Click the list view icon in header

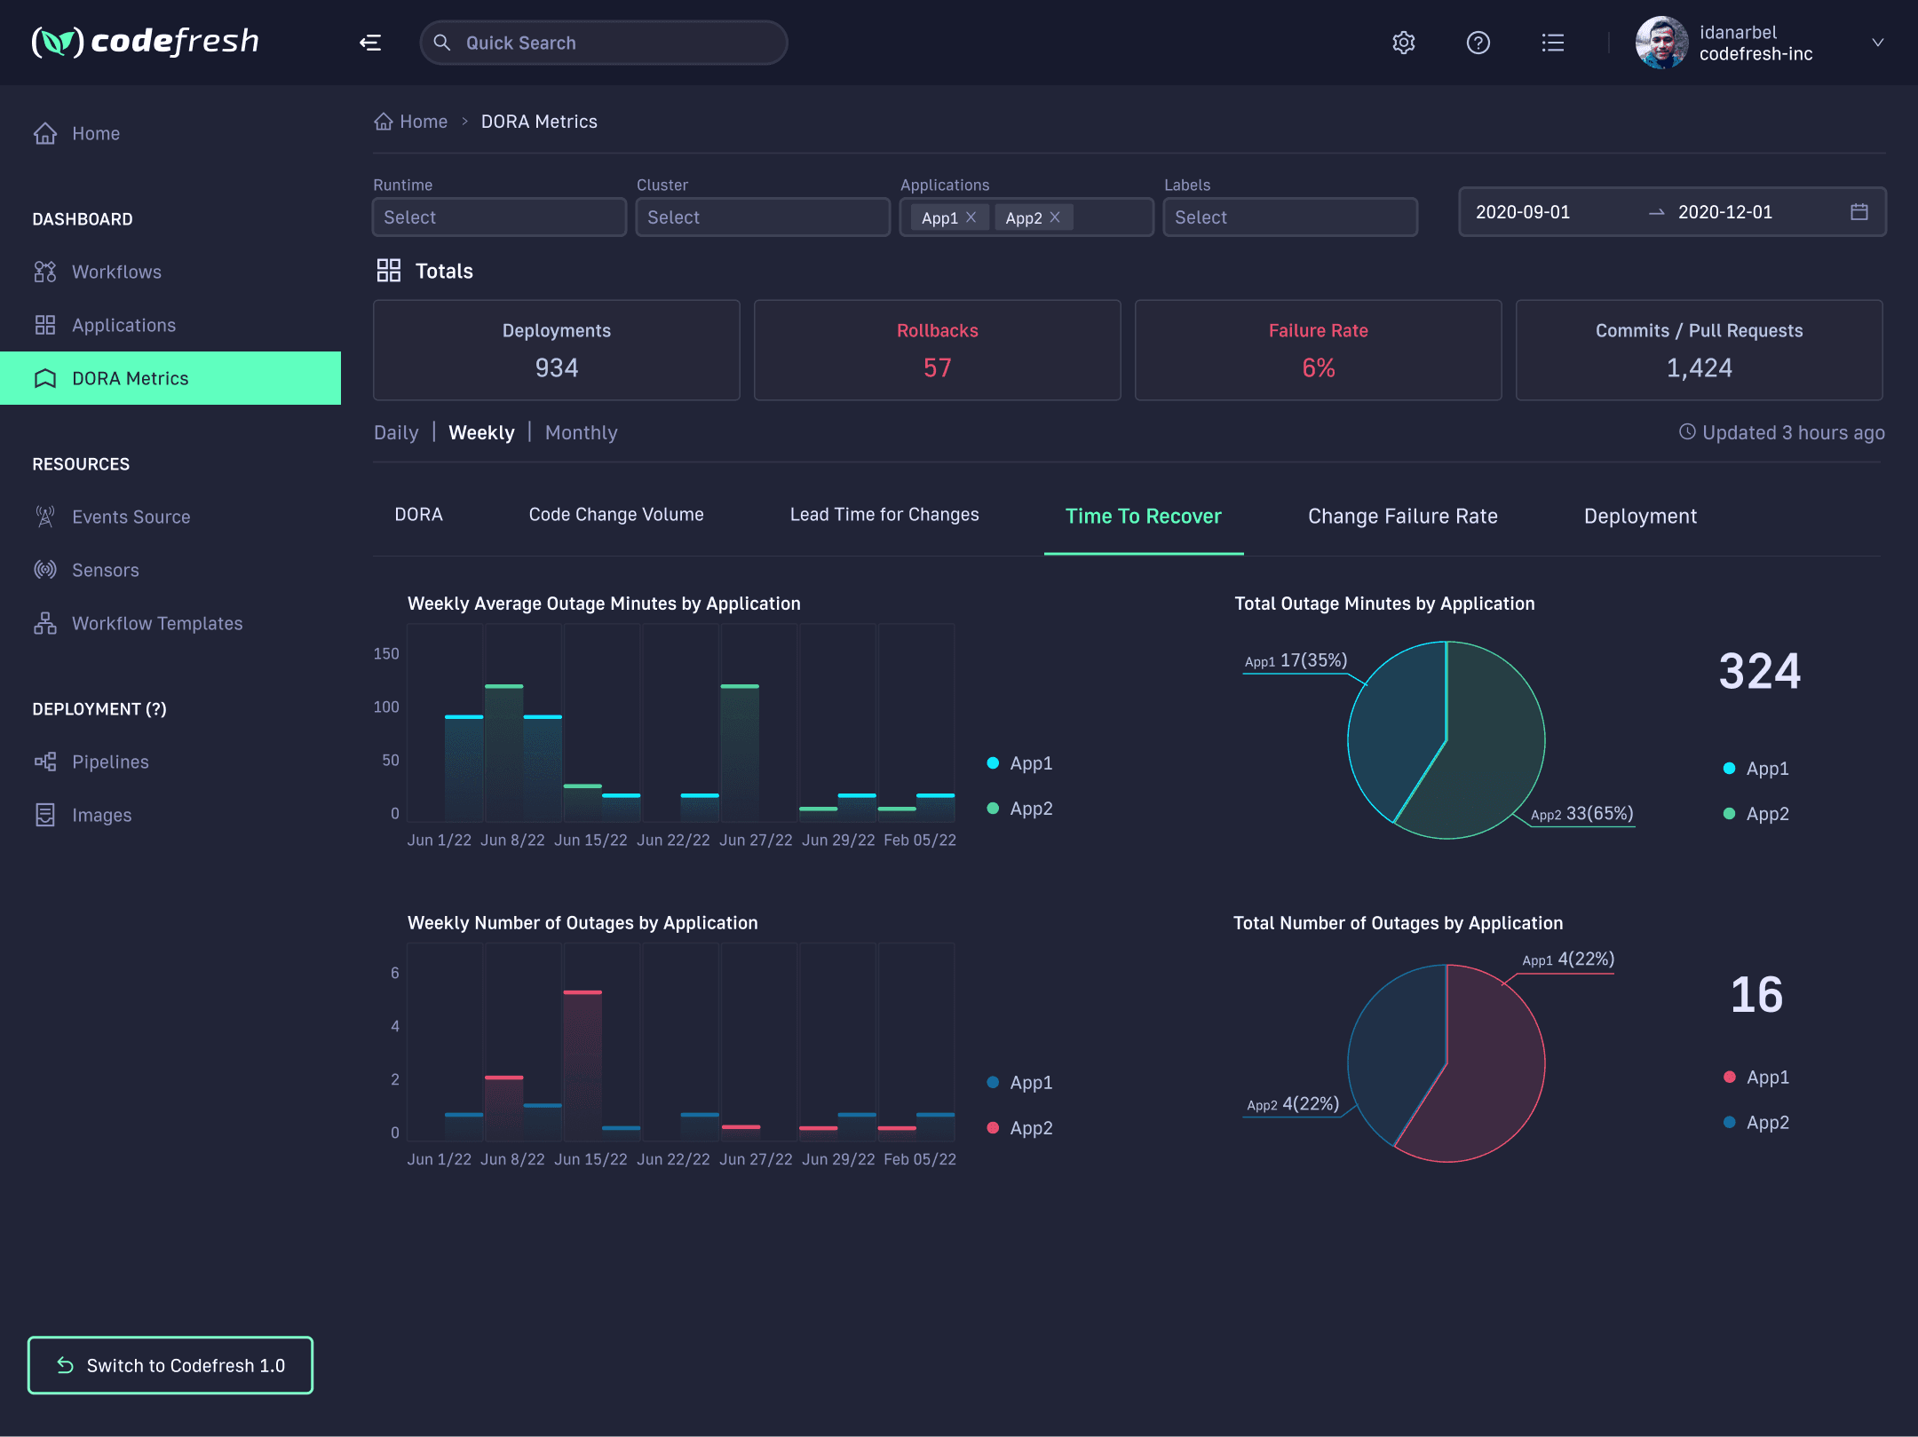(x=1552, y=43)
